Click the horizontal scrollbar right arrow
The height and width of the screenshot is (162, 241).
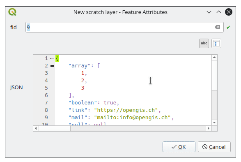pyautogui.click(x=209, y=128)
